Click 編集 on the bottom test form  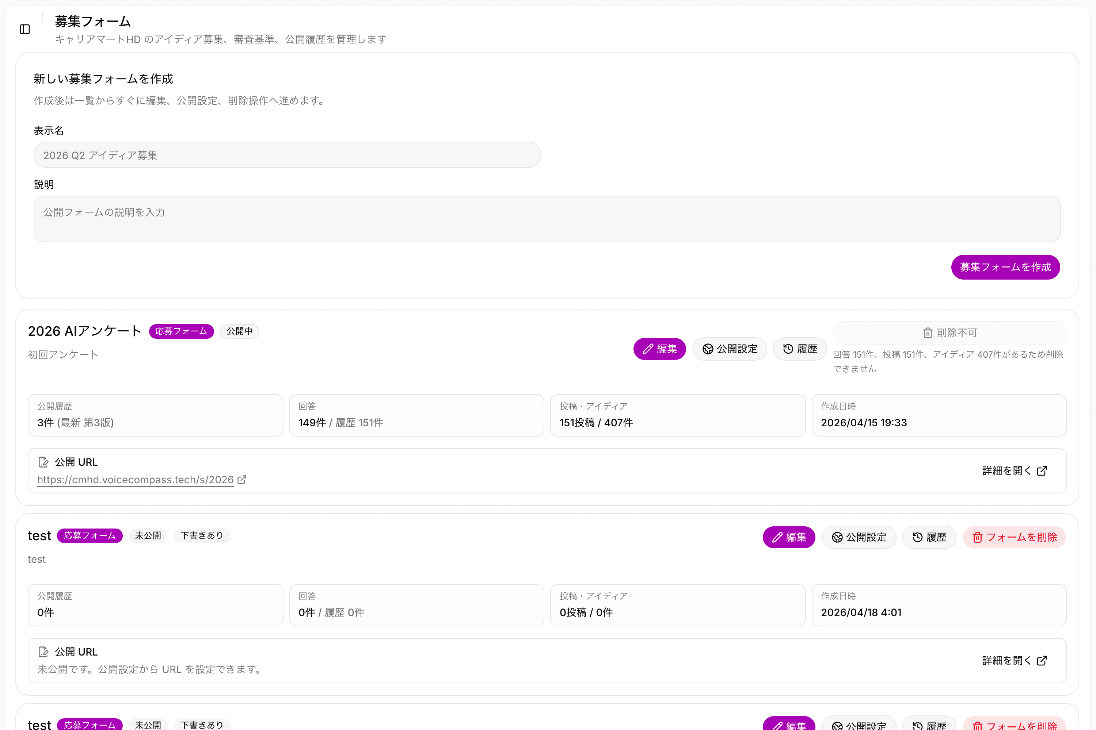point(789,724)
